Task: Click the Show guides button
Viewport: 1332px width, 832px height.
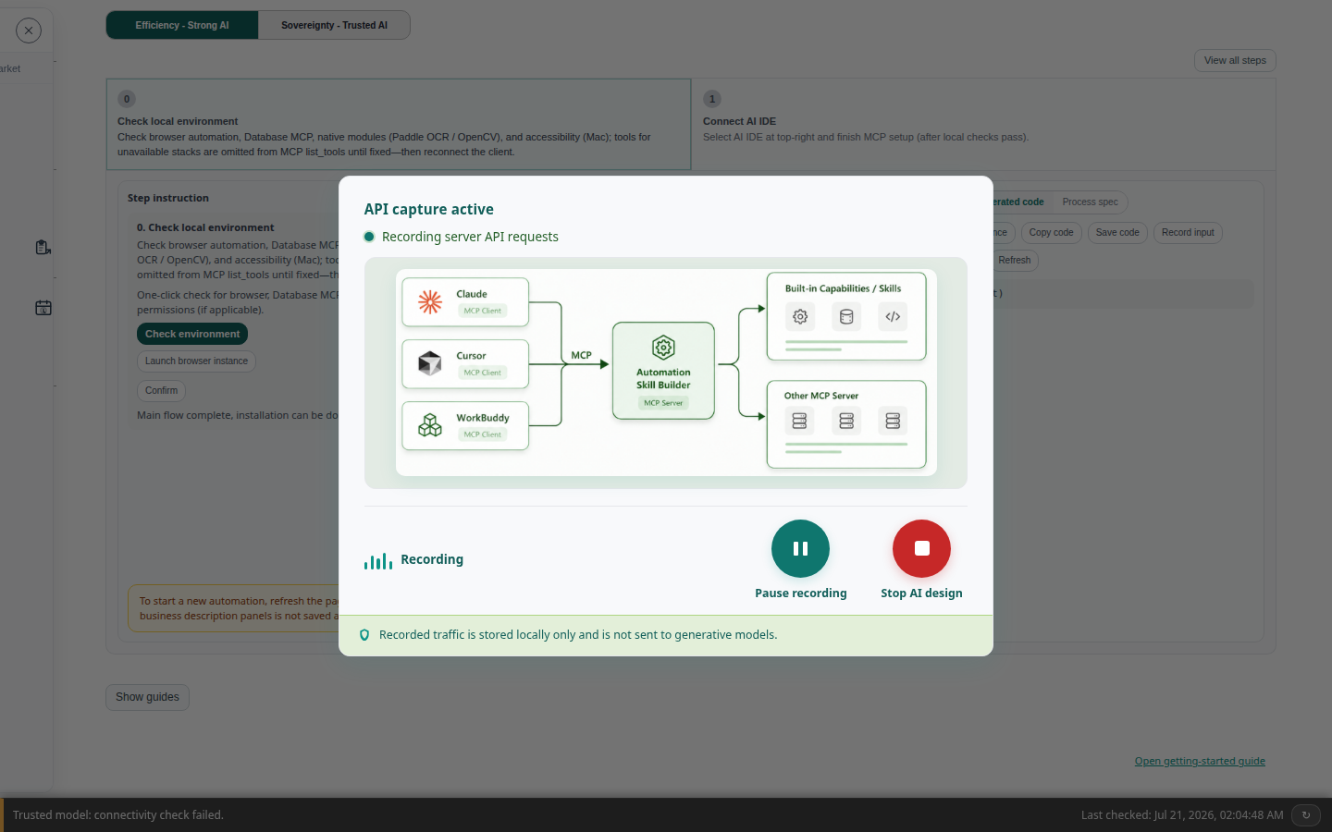Action: [x=147, y=697]
